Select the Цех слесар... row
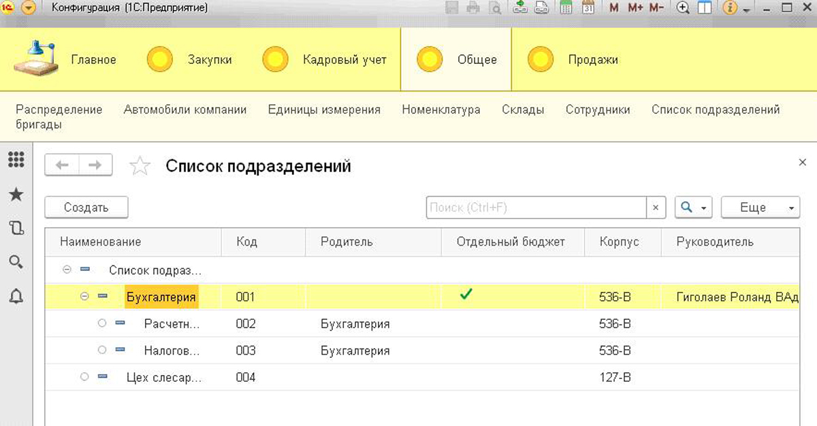817x426 pixels. pos(163,376)
